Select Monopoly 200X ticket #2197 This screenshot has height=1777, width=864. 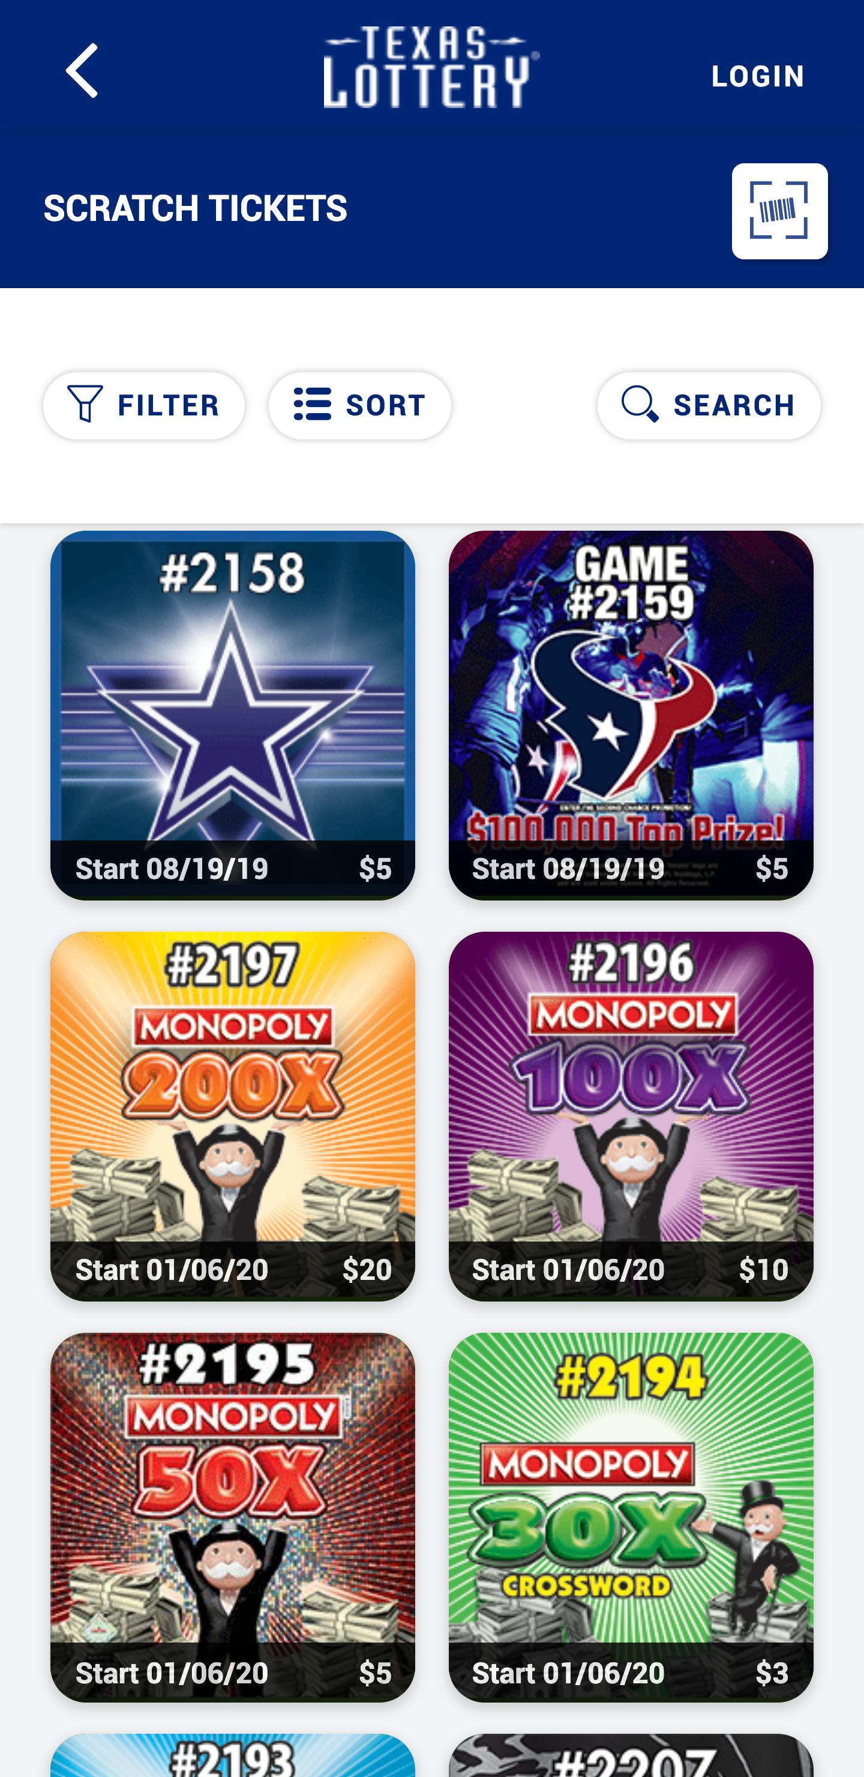tap(232, 1116)
